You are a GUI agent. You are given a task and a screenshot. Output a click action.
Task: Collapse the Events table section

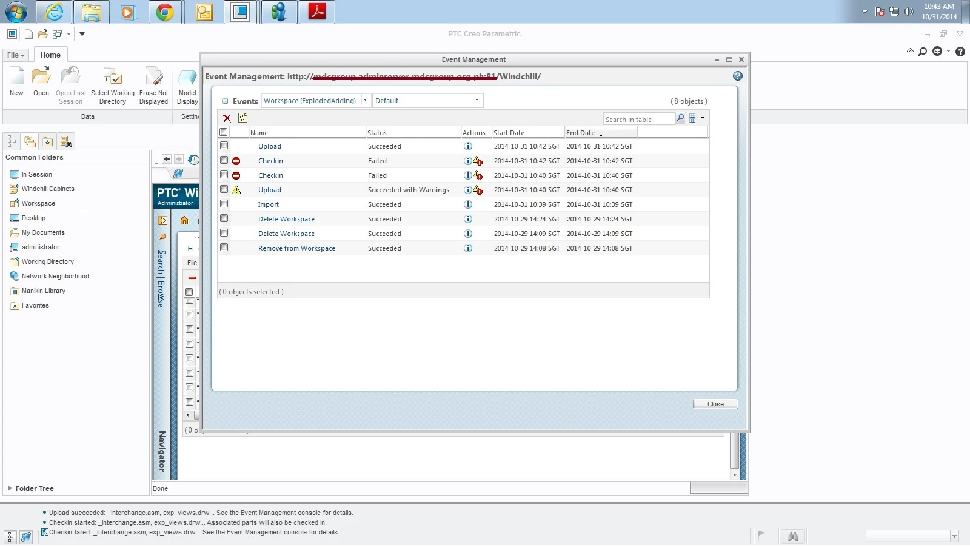pos(225,101)
